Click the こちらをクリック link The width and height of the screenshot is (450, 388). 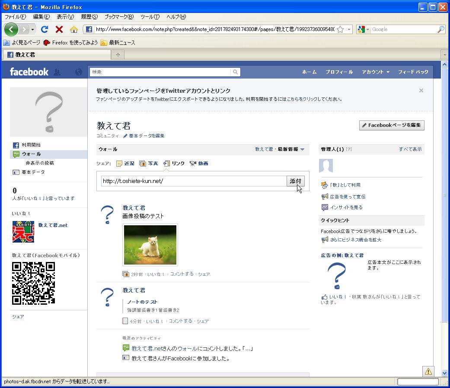coord(302,99)
